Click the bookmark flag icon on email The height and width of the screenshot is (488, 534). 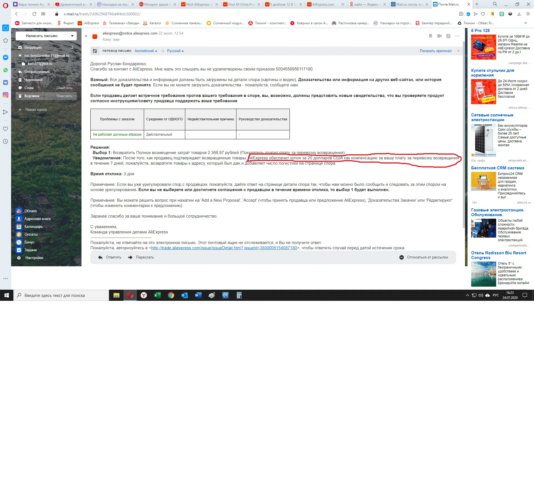point(431,36)
